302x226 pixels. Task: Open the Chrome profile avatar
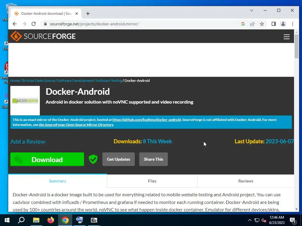click(x=283, y=24)
